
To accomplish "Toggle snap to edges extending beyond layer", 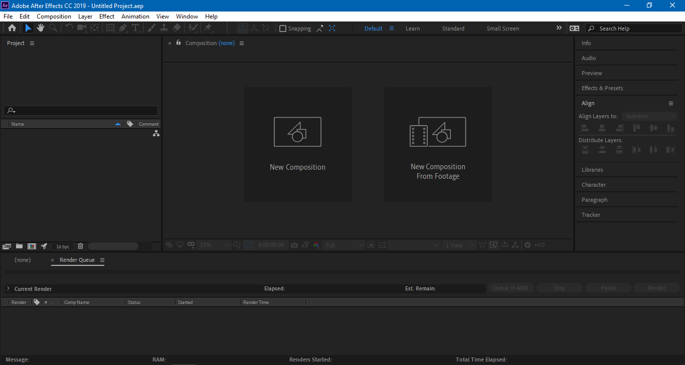I will 320,29.
